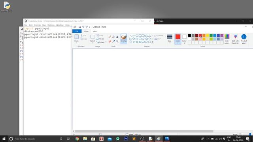Pick the purple color swatch
This screenshot has width=253, height=142.
(222, 35)
